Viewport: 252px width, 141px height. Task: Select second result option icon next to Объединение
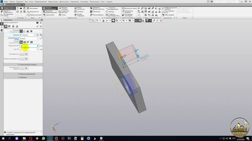pyautogui.click(x=24, y=31)
